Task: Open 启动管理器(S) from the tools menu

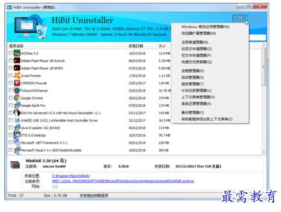Action: 210,77
